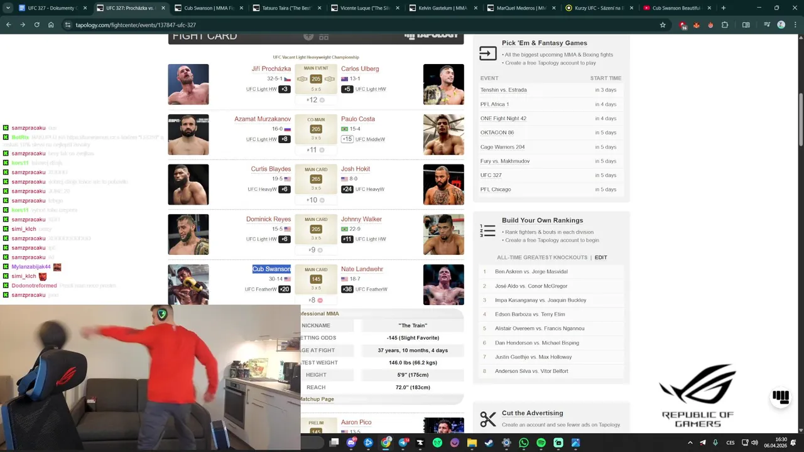
Task: Show hidden system tray icons
Action: [x=691, y=443]
